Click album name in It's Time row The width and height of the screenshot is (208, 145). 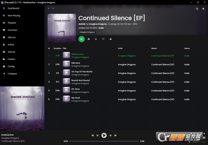point(163,91)
